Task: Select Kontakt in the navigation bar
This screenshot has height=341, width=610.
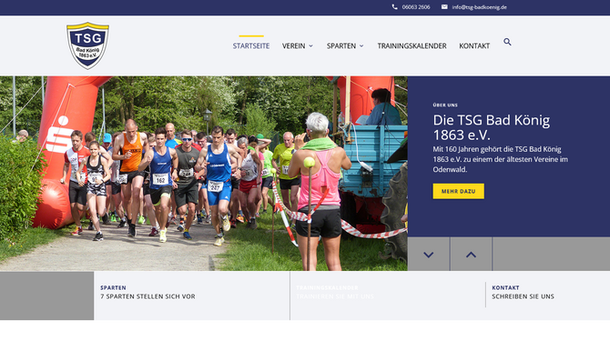Action: [x=474, y=45]
